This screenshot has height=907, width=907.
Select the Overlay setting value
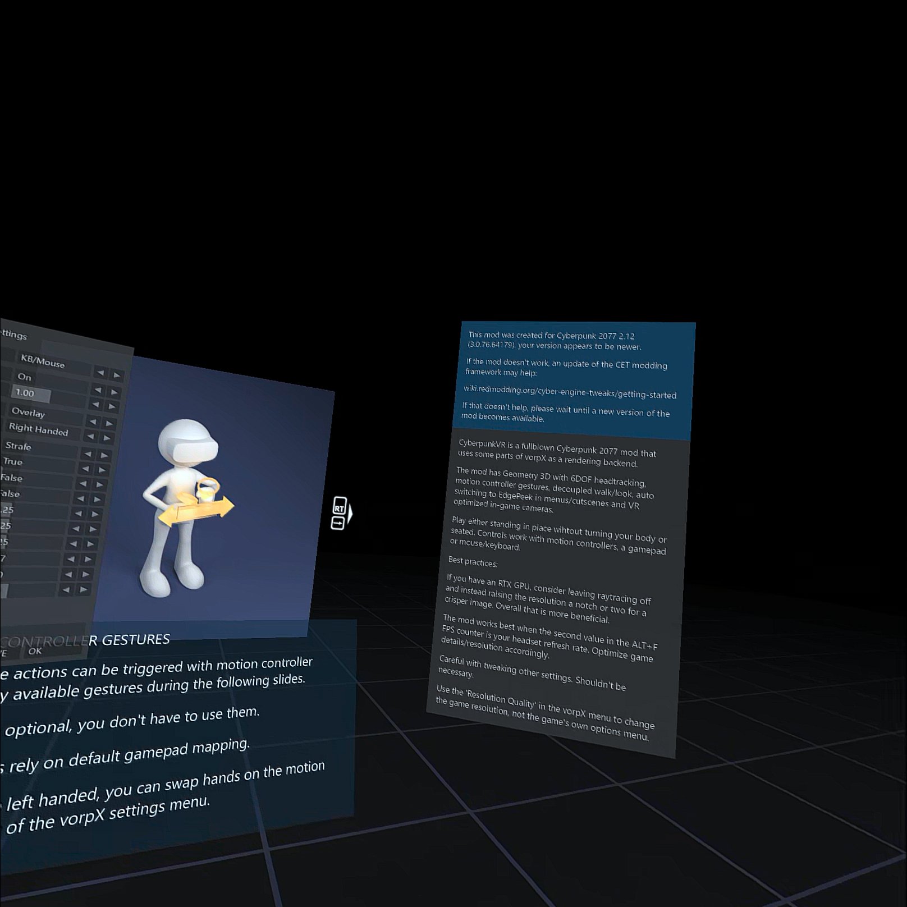pos(28,413)
